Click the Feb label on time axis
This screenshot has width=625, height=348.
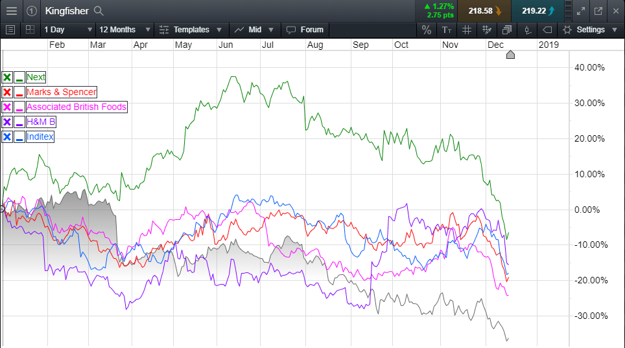click(x=57, y=45)
